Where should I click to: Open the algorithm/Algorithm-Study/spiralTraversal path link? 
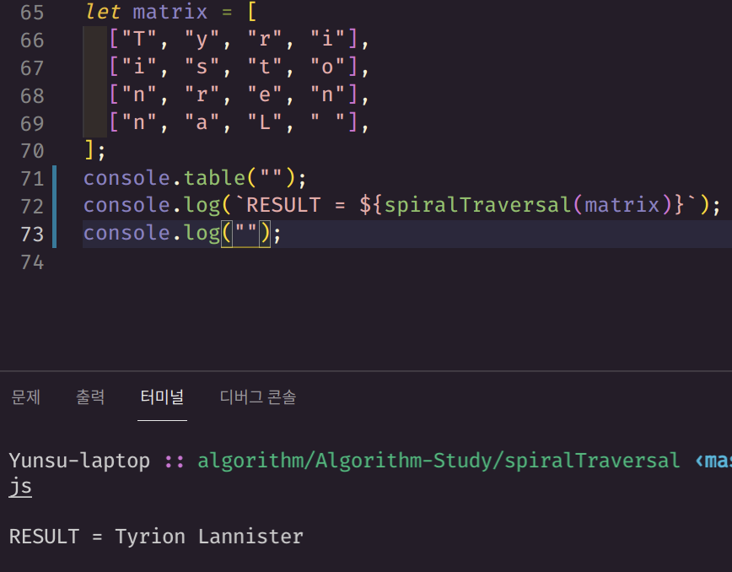[430, 461]
